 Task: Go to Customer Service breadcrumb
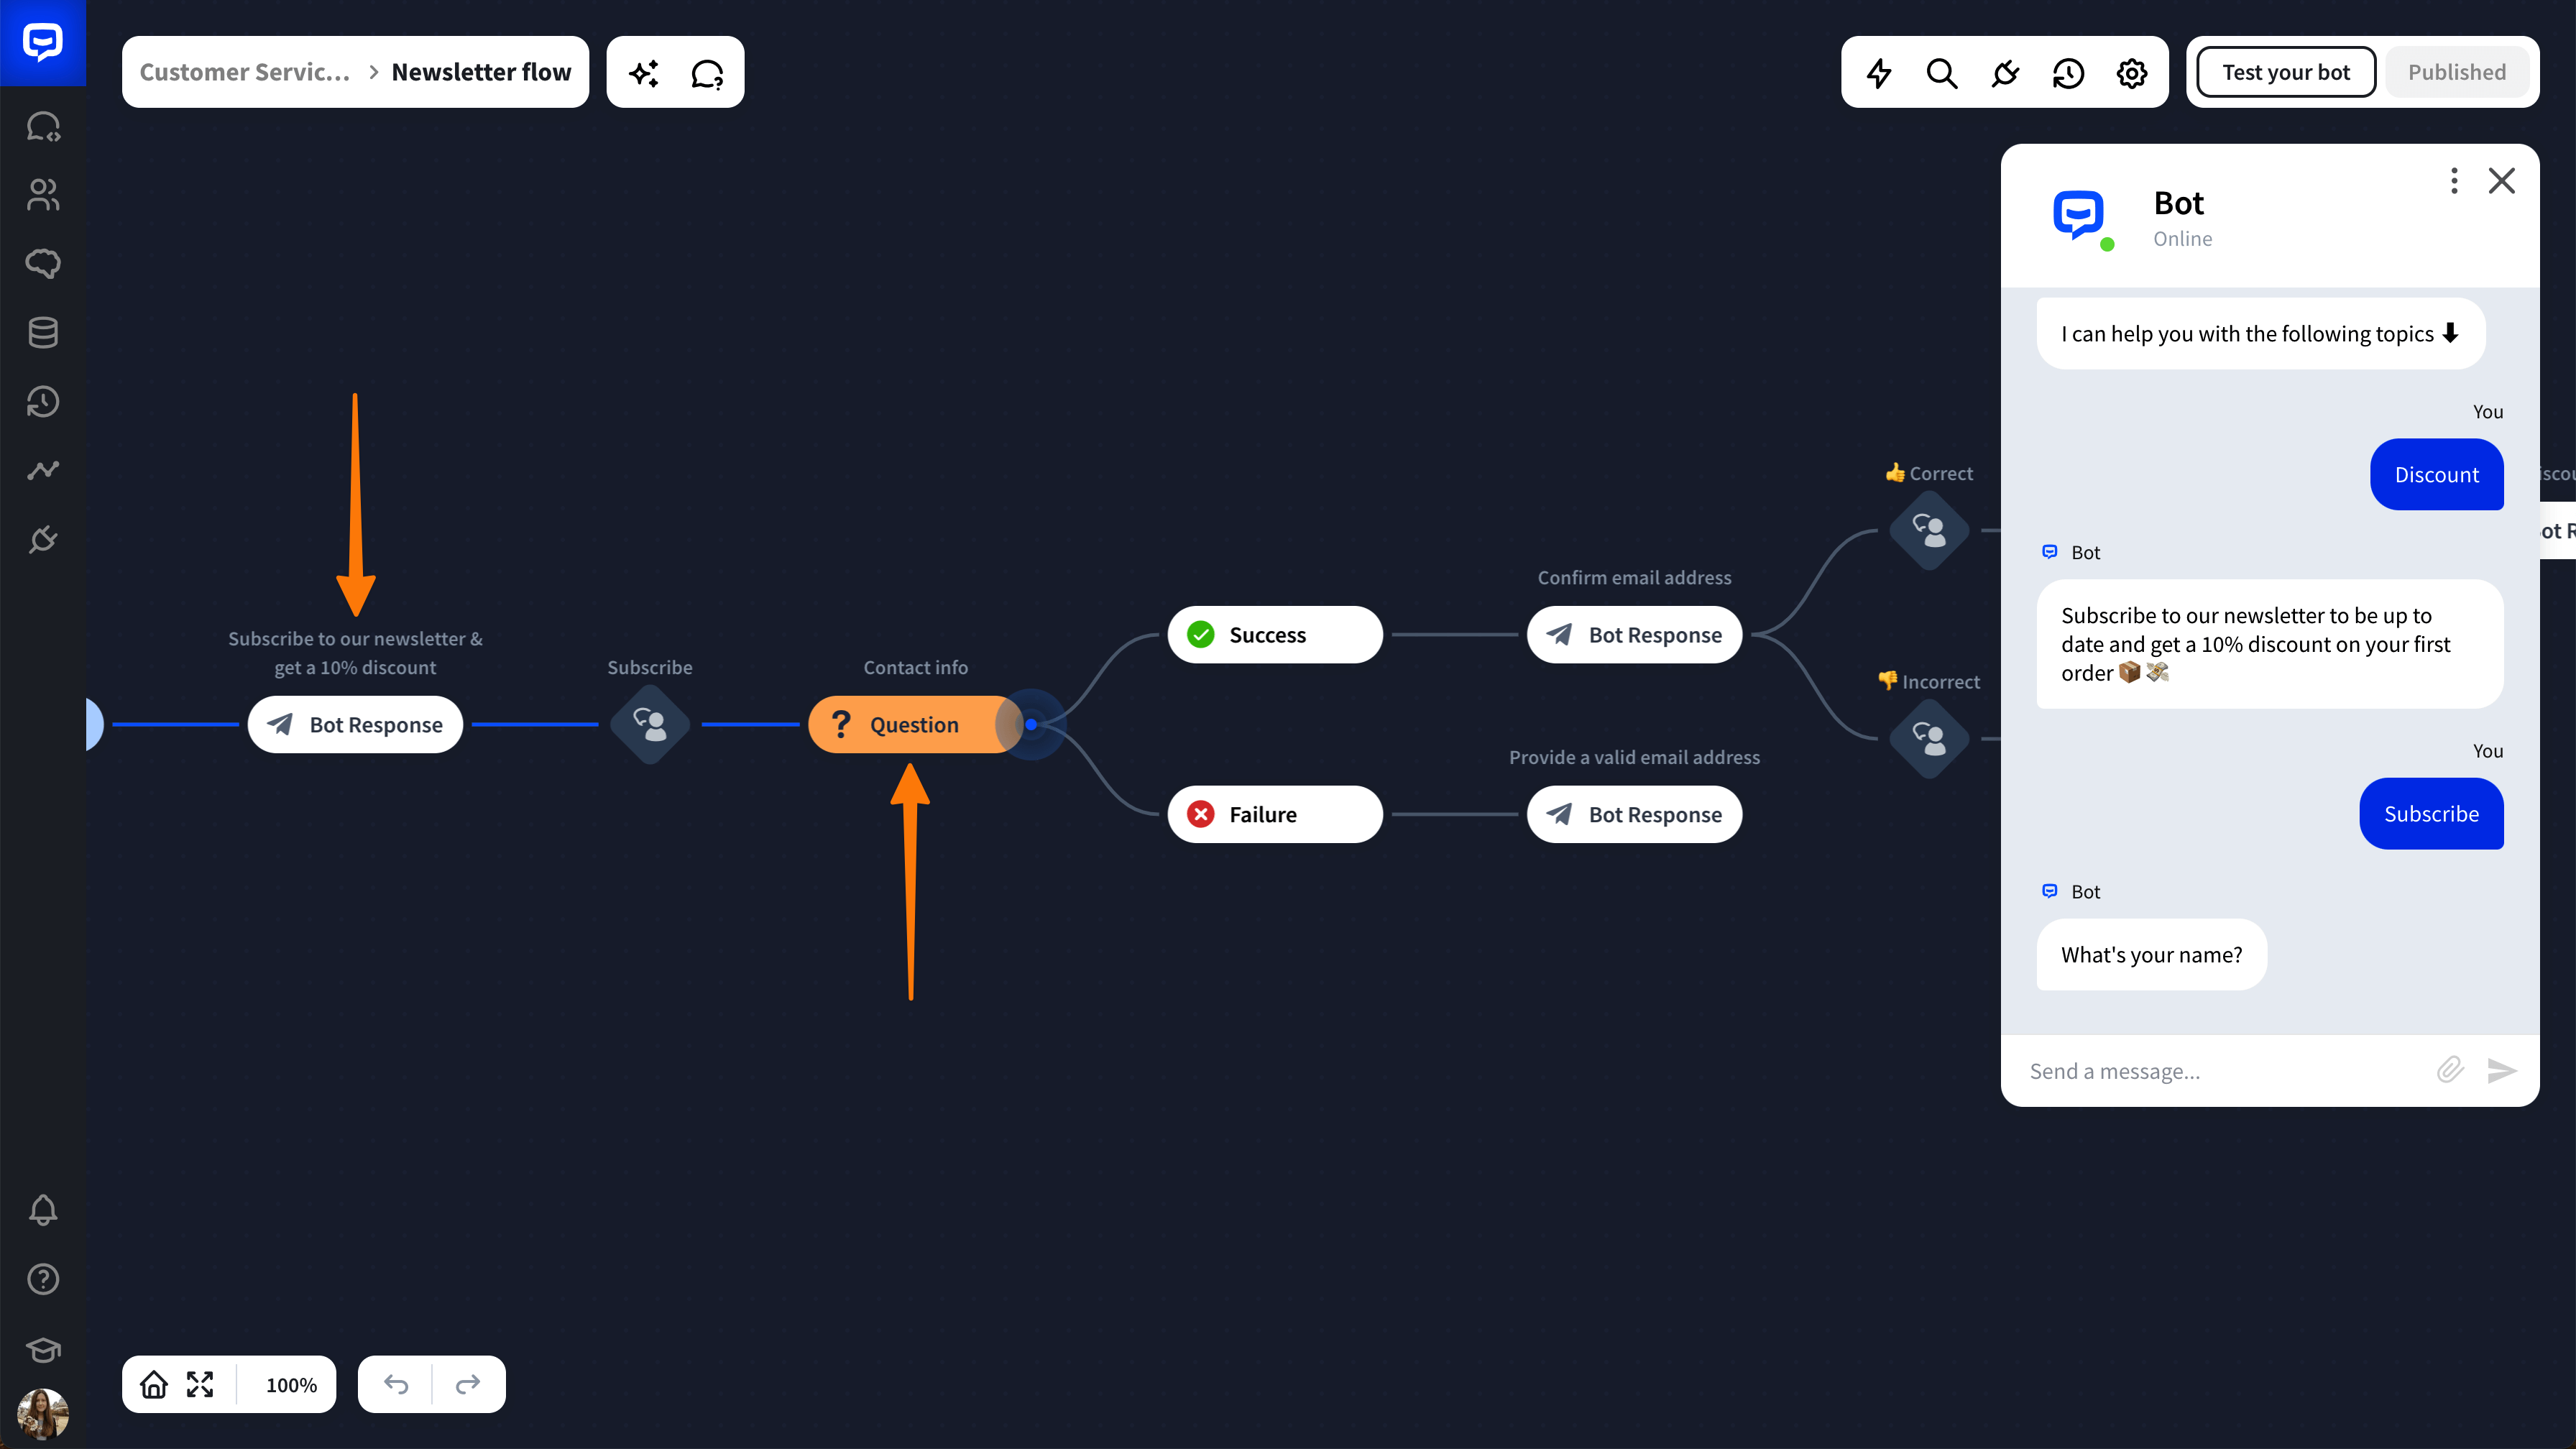245,72
